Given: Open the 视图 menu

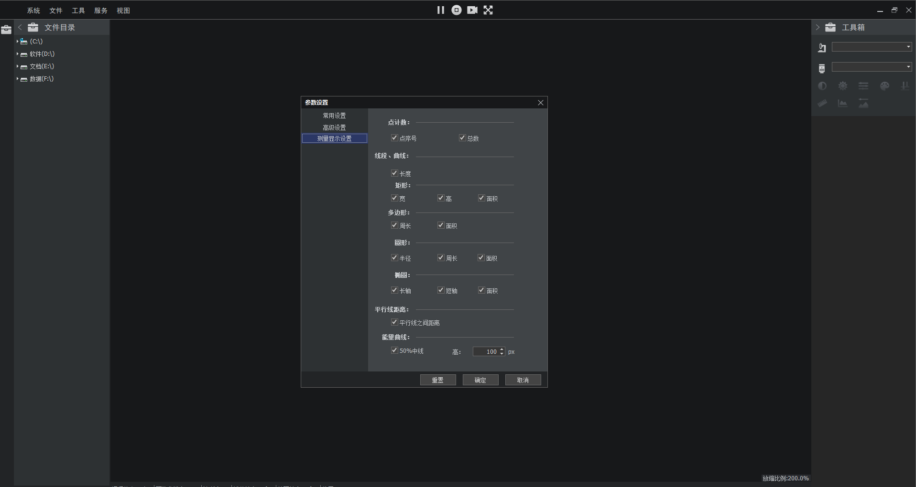Looking at the screenshot, I should coord(123,11).
